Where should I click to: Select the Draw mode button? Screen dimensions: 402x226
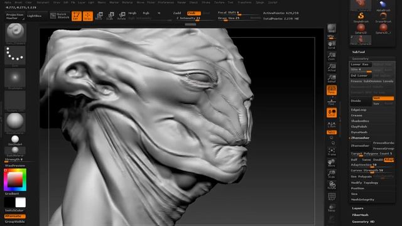click(88, 16)
